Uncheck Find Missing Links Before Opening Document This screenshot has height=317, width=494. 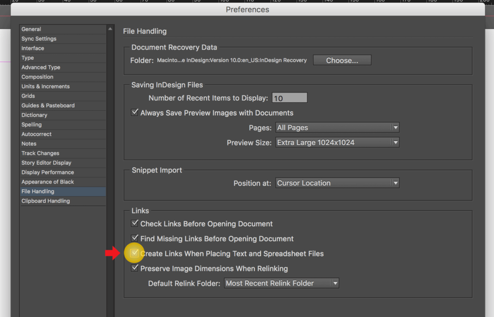(x=135, y=238)
